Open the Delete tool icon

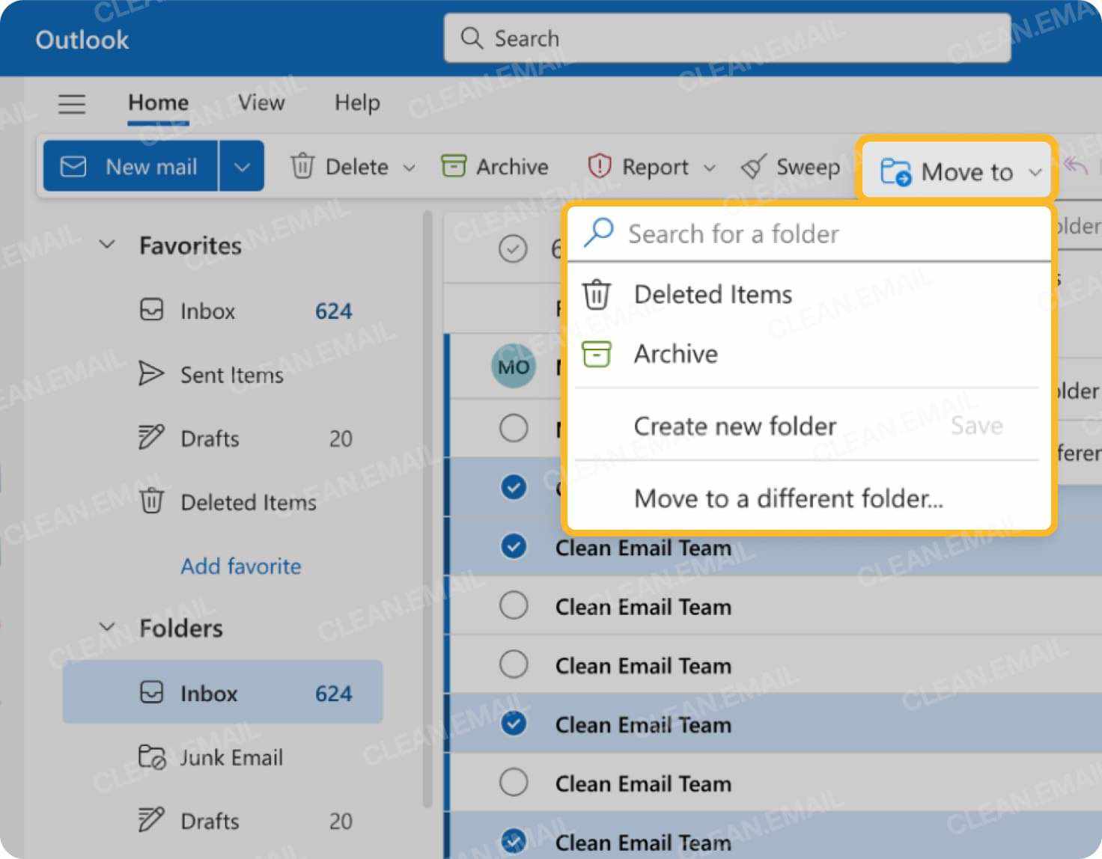302,167
